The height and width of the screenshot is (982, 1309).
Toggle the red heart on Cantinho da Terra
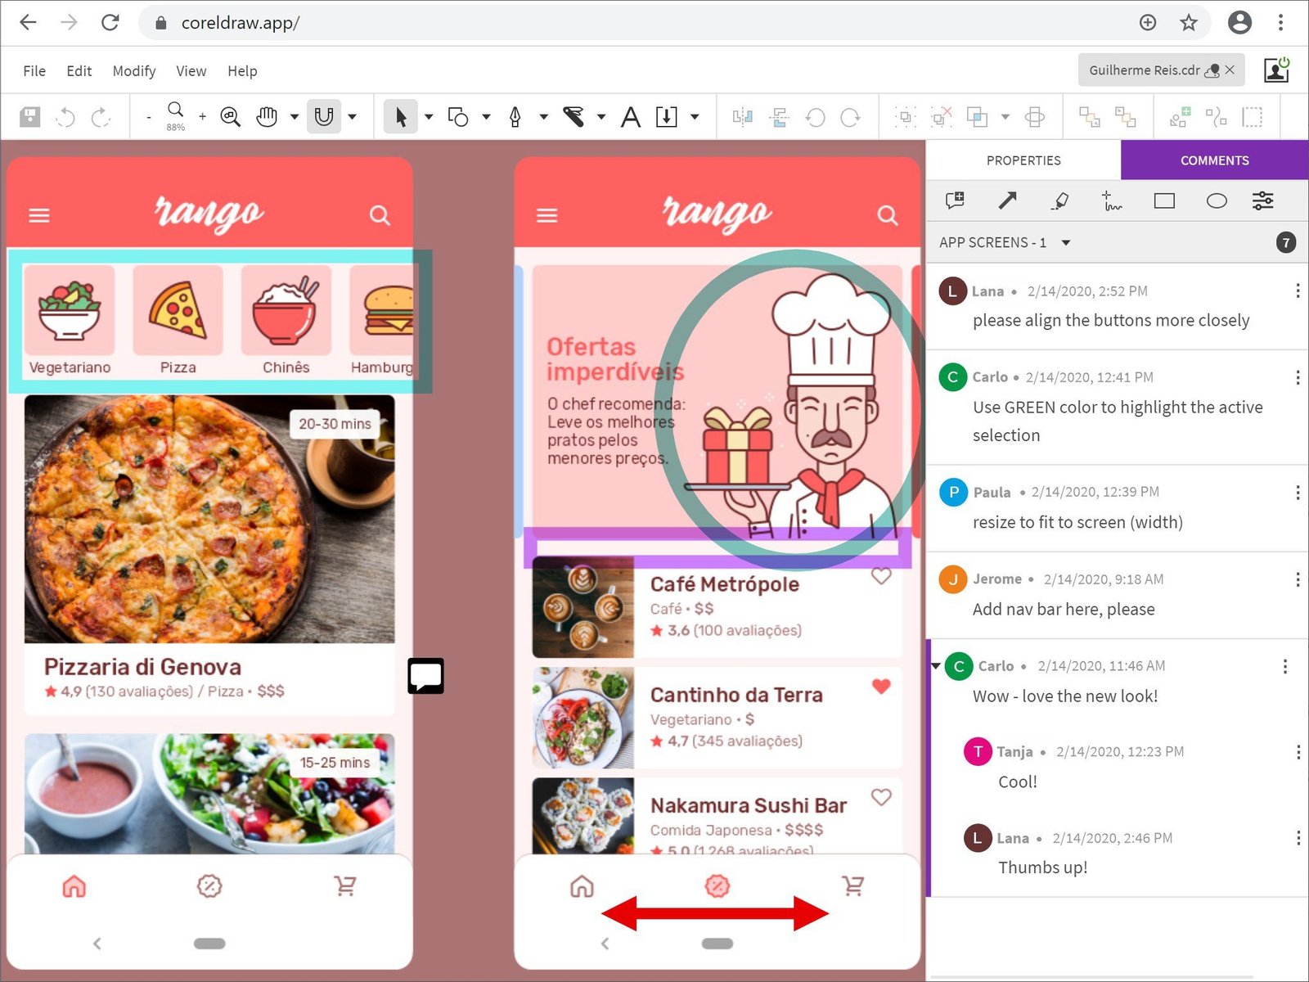point(881,687)
